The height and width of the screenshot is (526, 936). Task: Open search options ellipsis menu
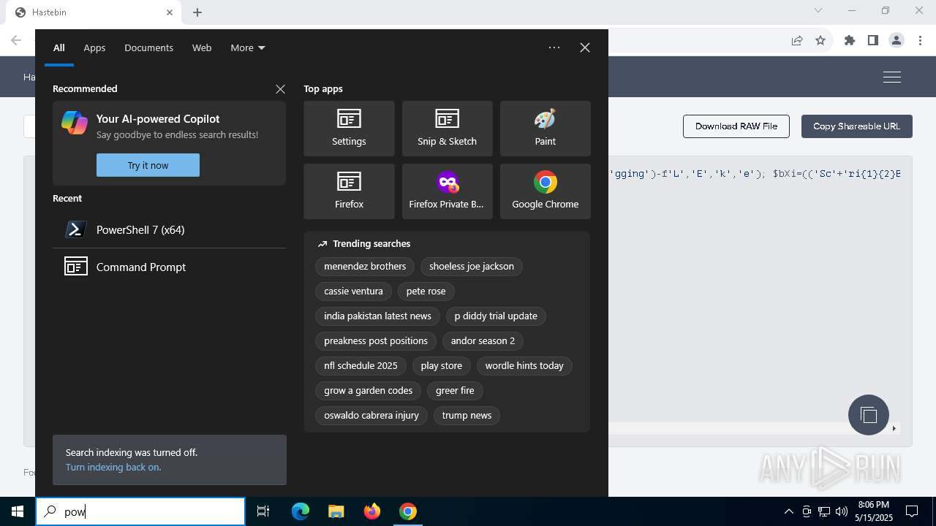554,47
